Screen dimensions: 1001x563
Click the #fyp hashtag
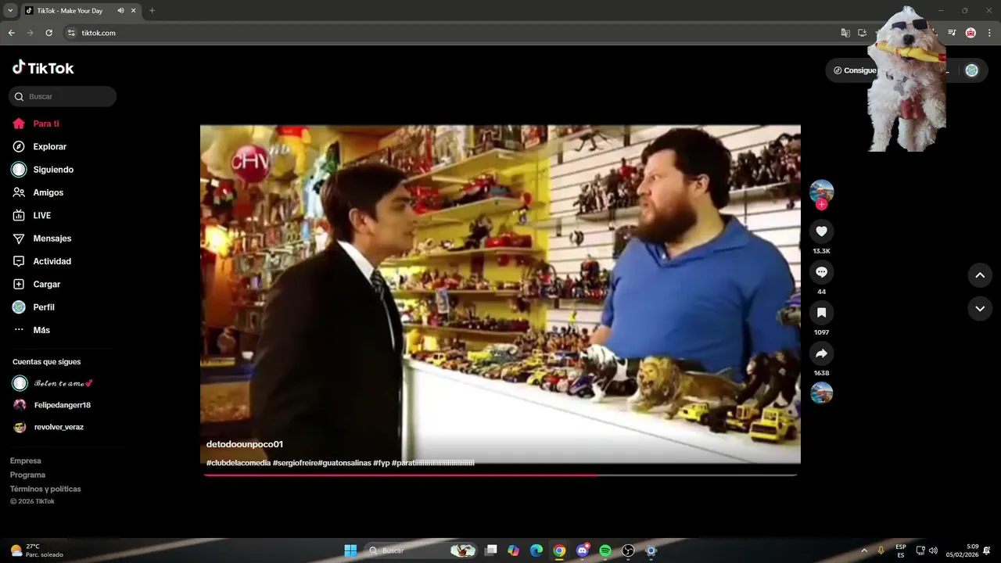(x=382, y=463)
